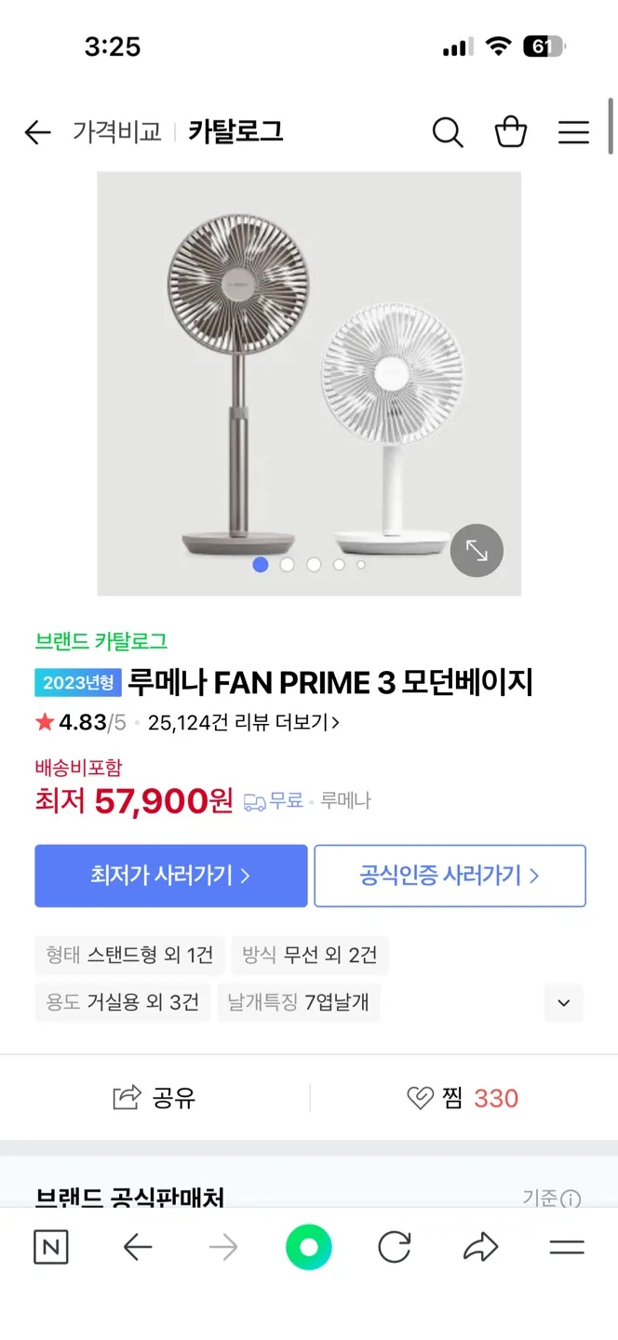Open the hamburger menu in header
Viewport: 618px width, 1340px height.
(573, 132)
